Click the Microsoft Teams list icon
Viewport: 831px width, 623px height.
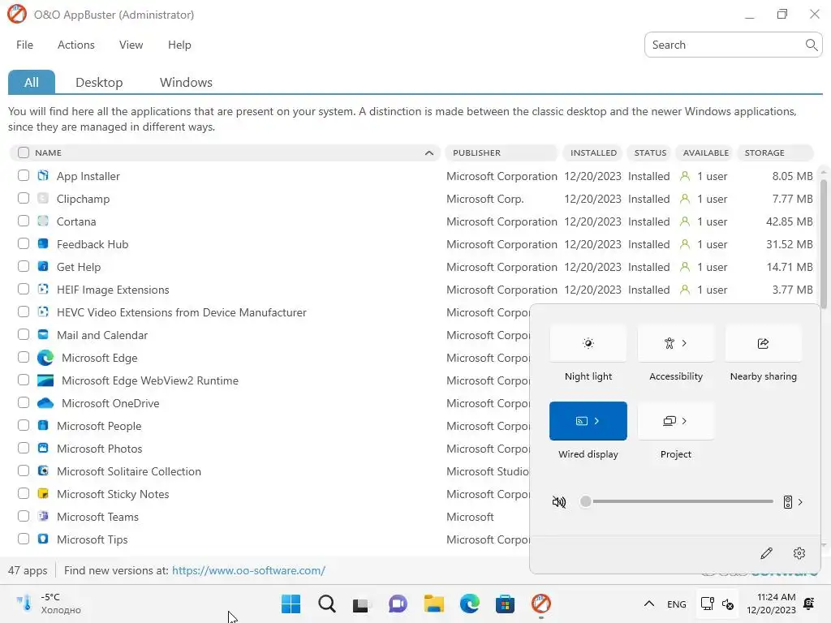pyautogui.click(x=43, y=517)
